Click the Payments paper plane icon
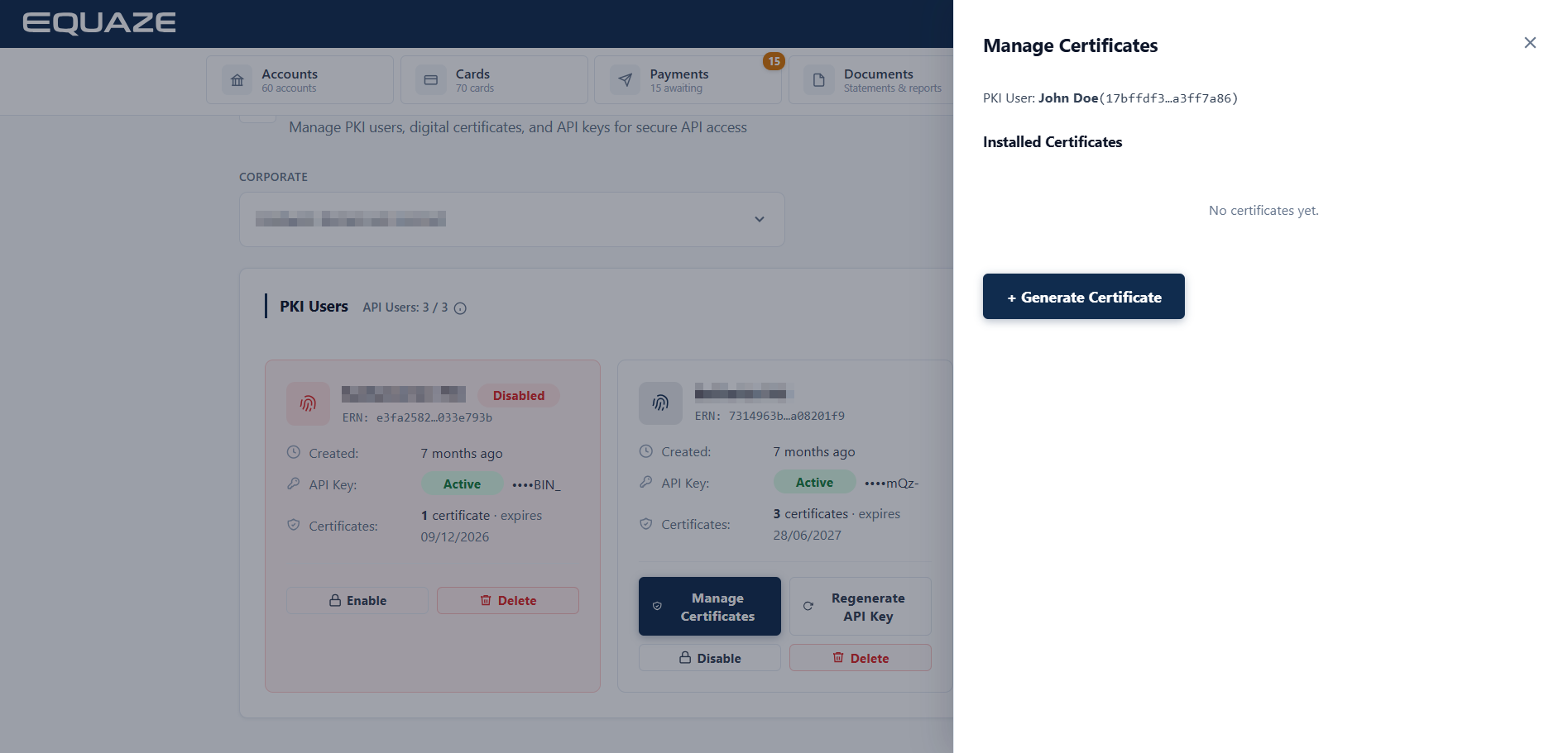 click(626, 80)
